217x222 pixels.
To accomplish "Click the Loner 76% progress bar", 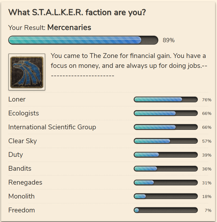I will pos(166,100).
